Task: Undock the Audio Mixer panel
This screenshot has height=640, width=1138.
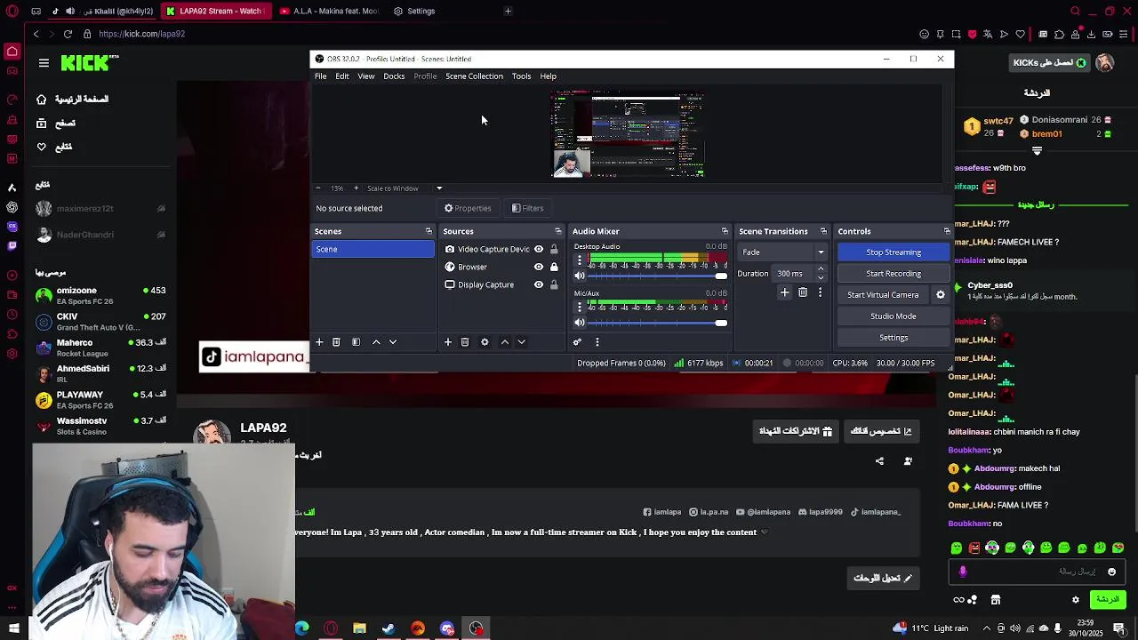Action: coord(725,231)
